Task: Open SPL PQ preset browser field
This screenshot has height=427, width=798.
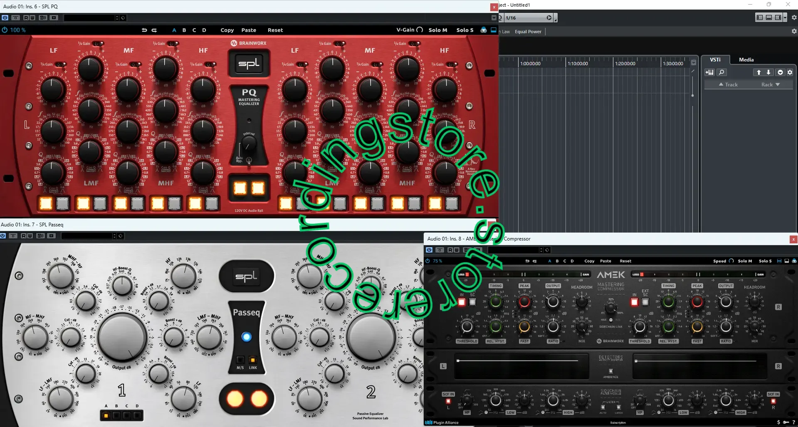Action: click(89, 18)
